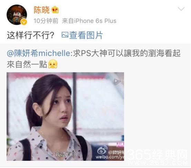Tap the yellow verified V badge
191x168 pixels.
[x=24, y=22]
